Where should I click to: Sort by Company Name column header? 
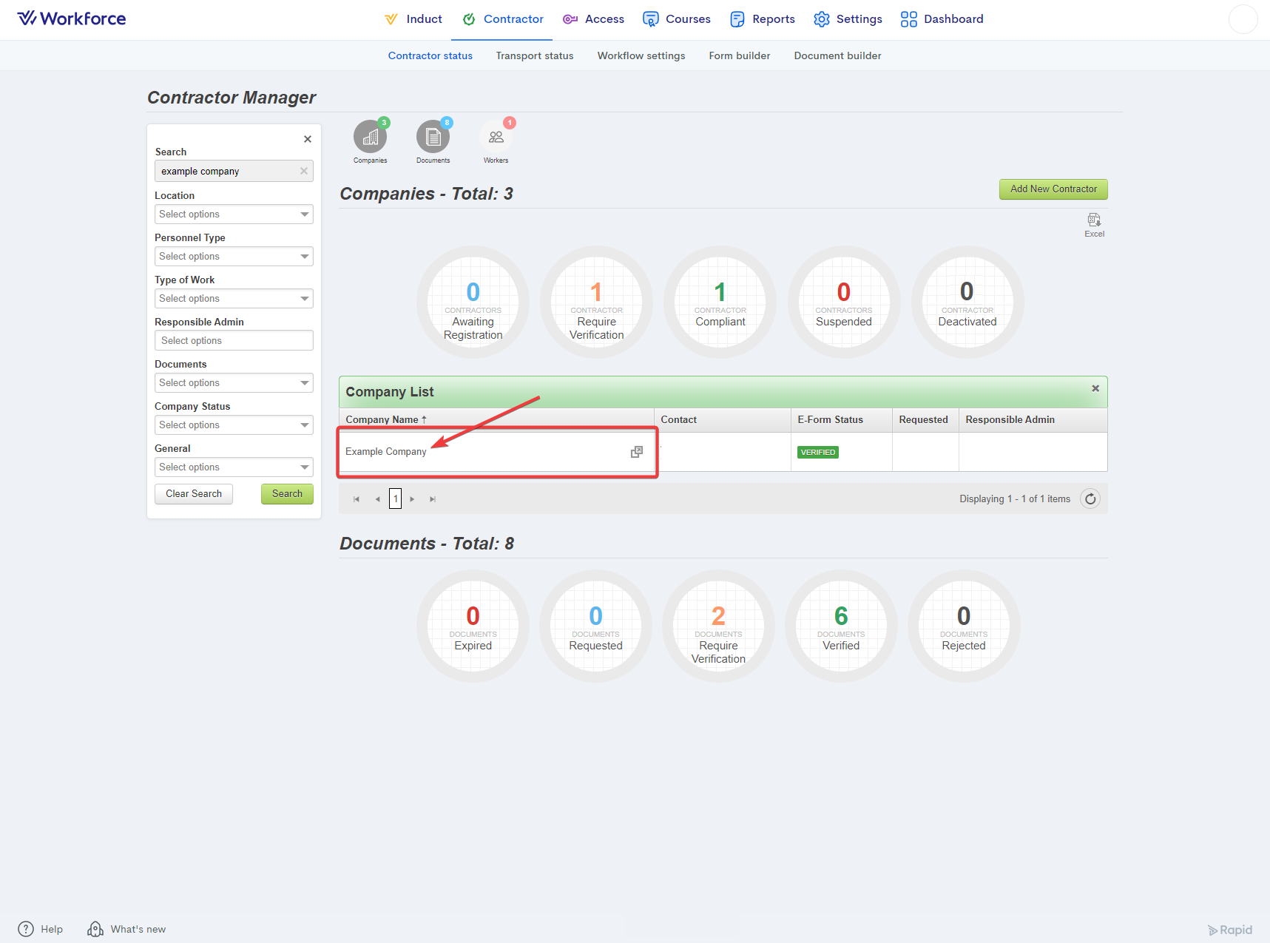[382, 419]
